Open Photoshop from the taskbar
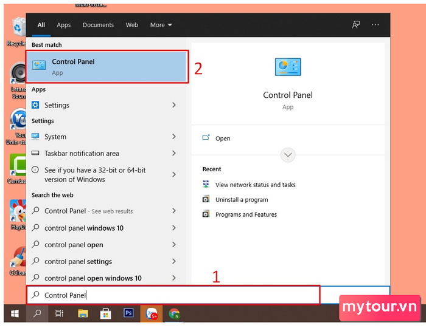This screenshot has height=328, width=426. (x=128, y=313)
